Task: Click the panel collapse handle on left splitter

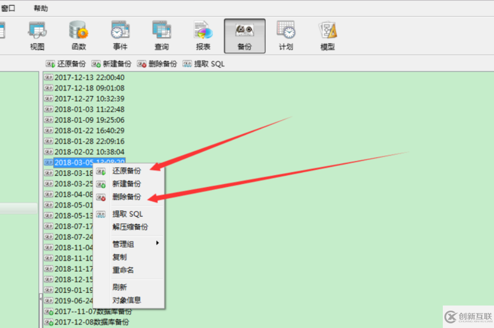Action: coord(40,299)
